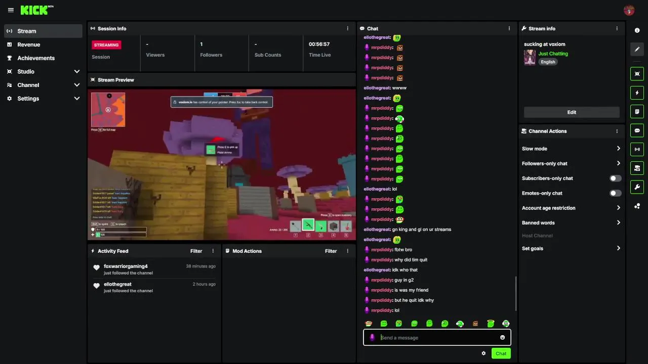Viewport: 648px width, 364px height.
Task: Open Chat panel three-dot options
Action: coord(509,29)
